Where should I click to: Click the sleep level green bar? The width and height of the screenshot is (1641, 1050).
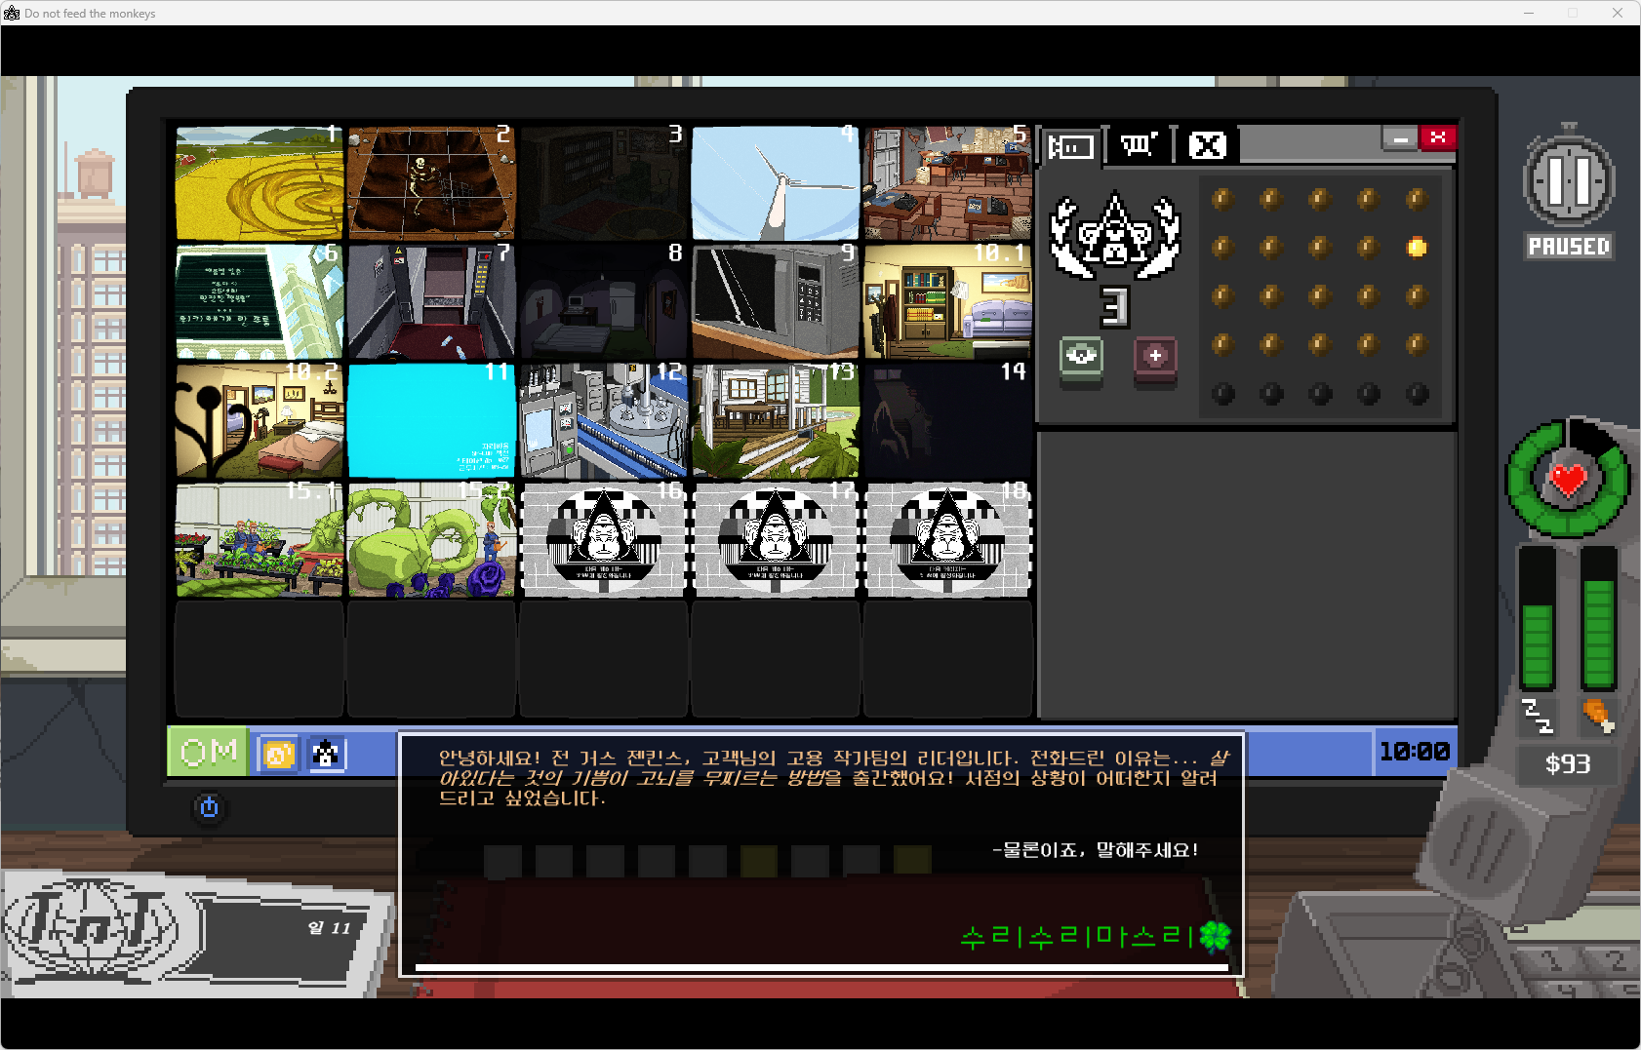point(1538,618)
